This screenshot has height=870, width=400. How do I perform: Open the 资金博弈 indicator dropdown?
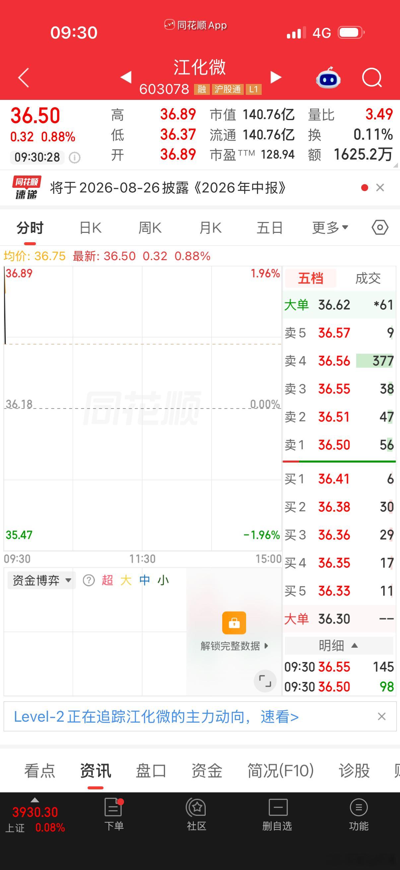point(41,580)
